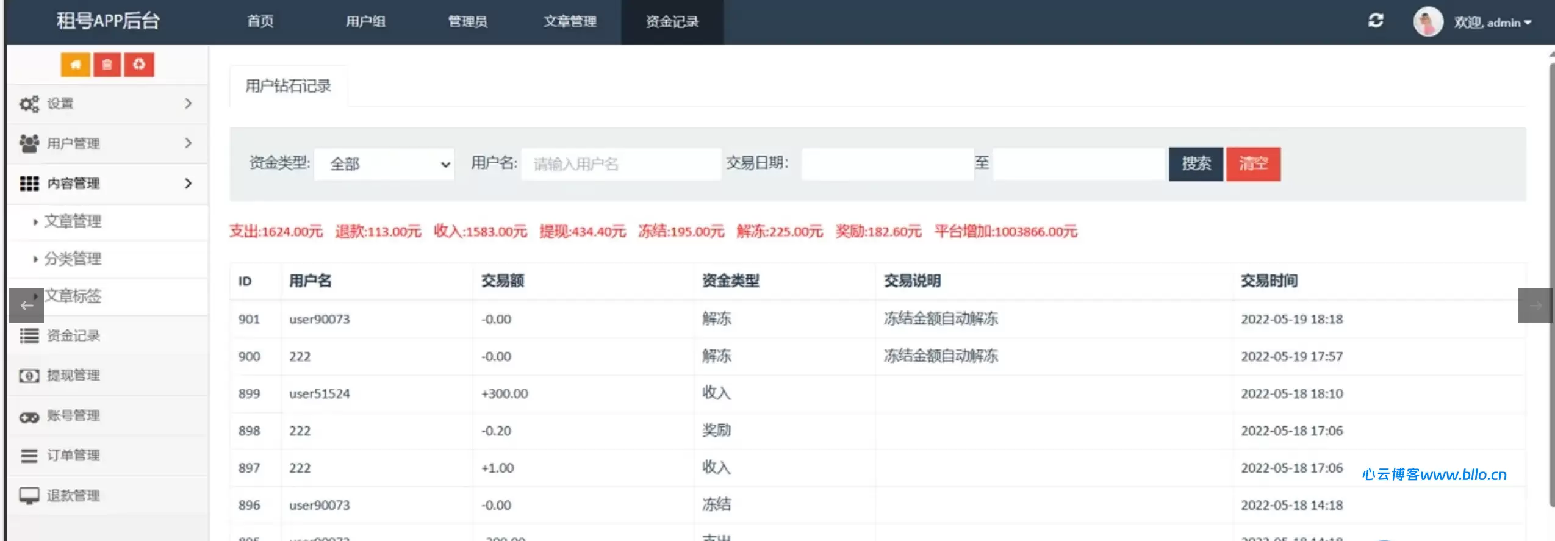
Task: Click the red recycle icon button
Action: pyautogui.click(x=139, y=65)
